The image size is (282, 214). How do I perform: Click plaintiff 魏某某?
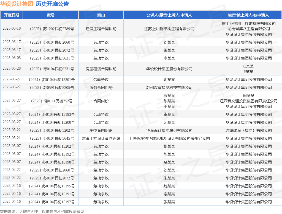pyautogui.click(x=169, y=186)
